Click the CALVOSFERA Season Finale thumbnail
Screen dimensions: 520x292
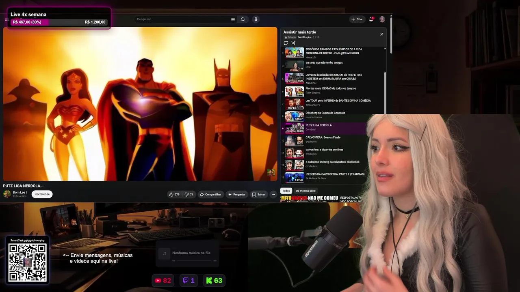[294, 140]
